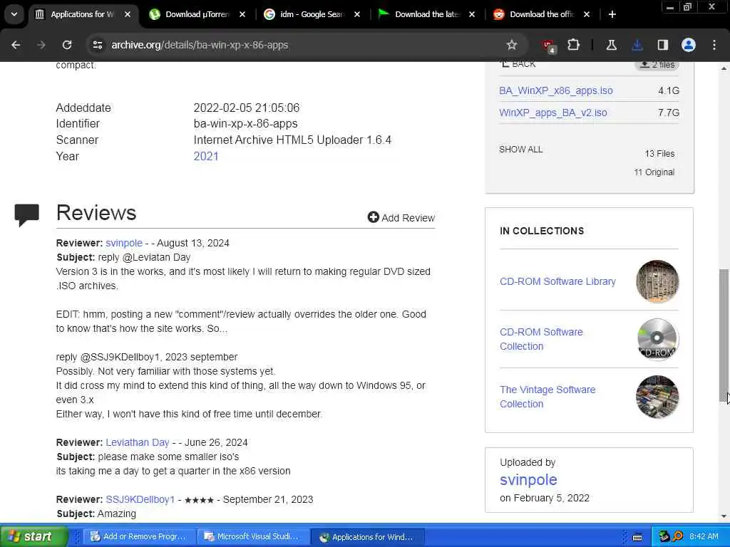Click Vintage Software Collection thumbnail

coord(657,397)
